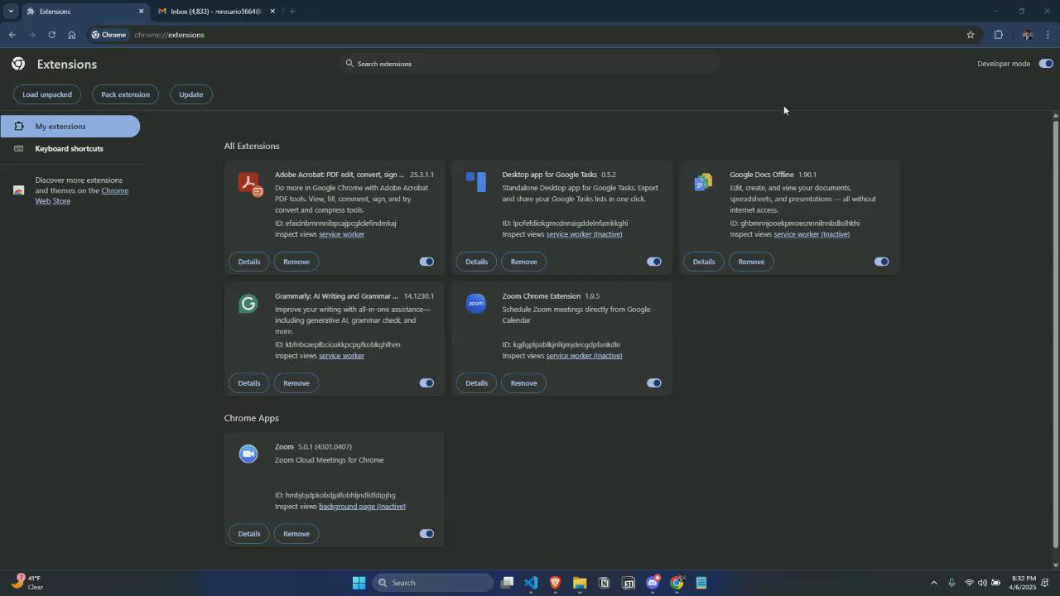
Task: Open the weather widget showing 41°F Clear
Action: tap(26, 583)
